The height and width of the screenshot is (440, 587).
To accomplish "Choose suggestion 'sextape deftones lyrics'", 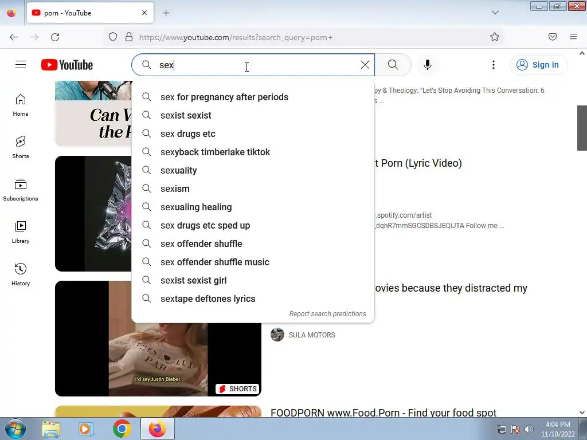I will [253, 298].
